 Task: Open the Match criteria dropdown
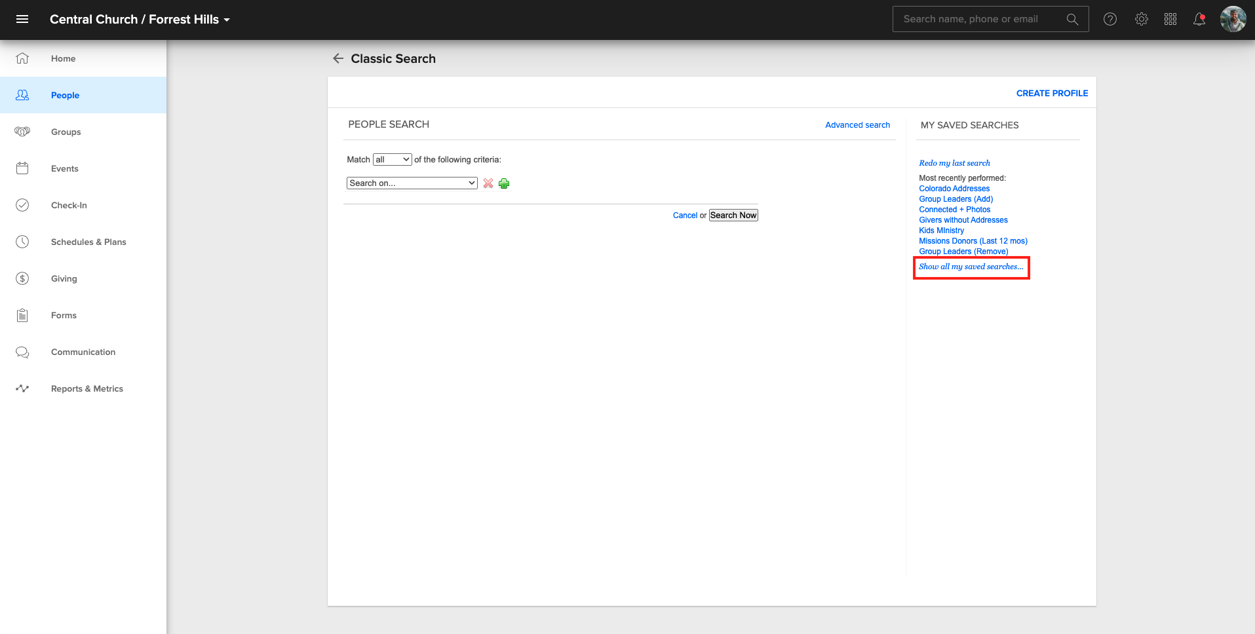click(x=392, y=159)
